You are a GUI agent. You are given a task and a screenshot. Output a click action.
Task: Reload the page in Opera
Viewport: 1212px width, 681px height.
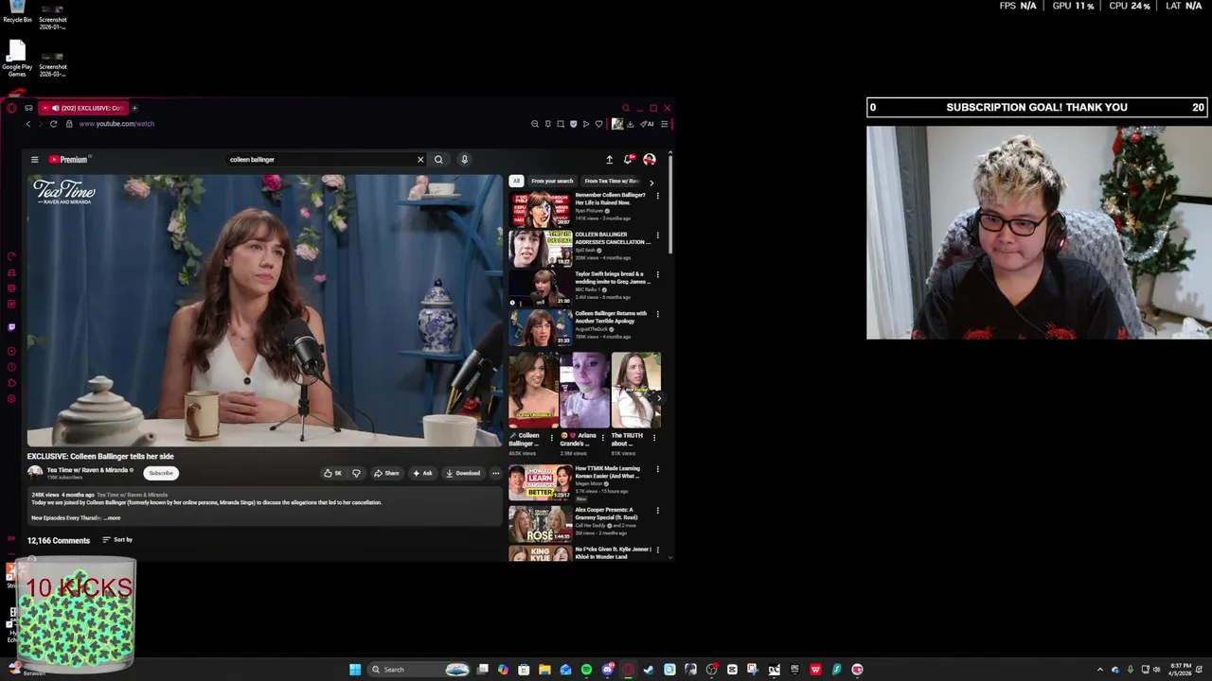tap(53, 124)
